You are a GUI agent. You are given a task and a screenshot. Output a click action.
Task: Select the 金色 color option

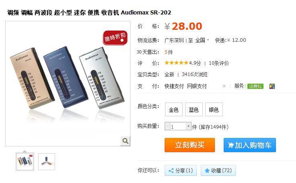coord(174,109)
